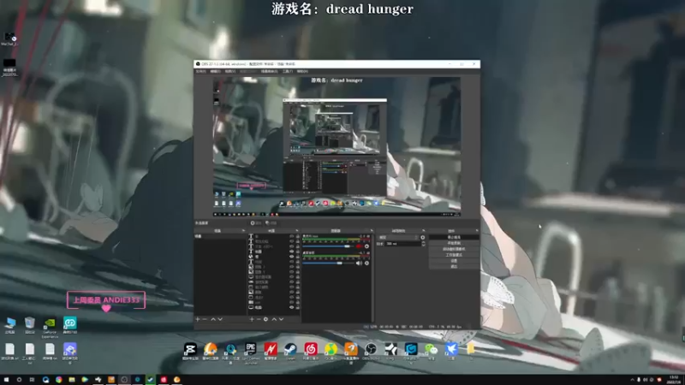Move source down using the Sources panel arrow

tap(282, 319)
